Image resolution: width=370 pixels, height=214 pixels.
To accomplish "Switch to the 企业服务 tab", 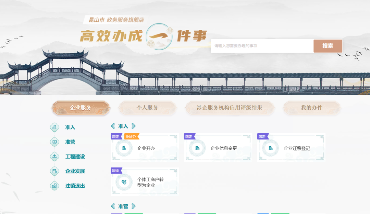I will click(81, 108).
